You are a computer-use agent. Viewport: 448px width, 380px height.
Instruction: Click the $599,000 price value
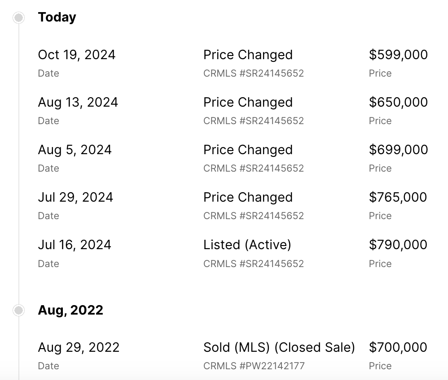(x=398, y=55)
